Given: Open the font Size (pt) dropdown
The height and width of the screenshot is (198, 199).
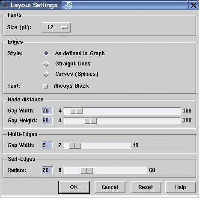Looking at the screenshot, I should click(x=56, y=27).
